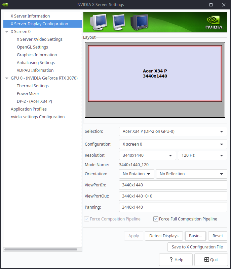Screen dimensions: 231x269
Task: Select the Acer X34 P display rectangle
Action: [x=155, y=73]
